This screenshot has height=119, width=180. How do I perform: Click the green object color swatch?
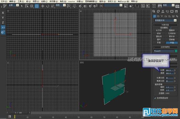(176, 51)
